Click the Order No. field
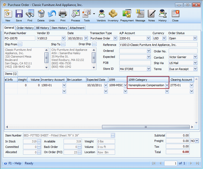The image size is (203, 169). [x=183, y=51]
